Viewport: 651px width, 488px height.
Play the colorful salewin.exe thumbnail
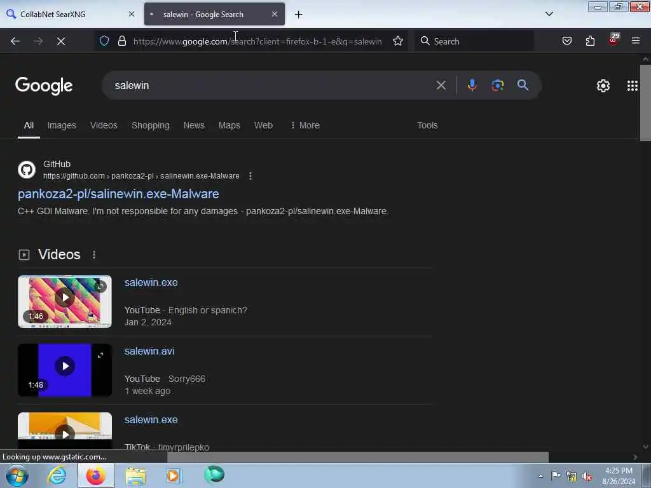[65, 301]
